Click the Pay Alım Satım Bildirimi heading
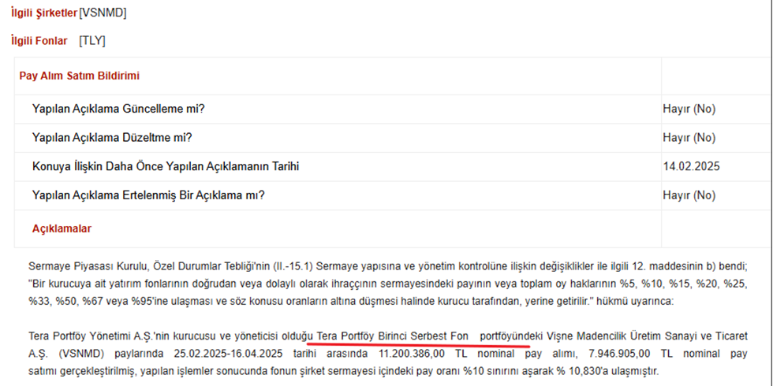The width and height of the screenshot is (773, 386). 80,76
